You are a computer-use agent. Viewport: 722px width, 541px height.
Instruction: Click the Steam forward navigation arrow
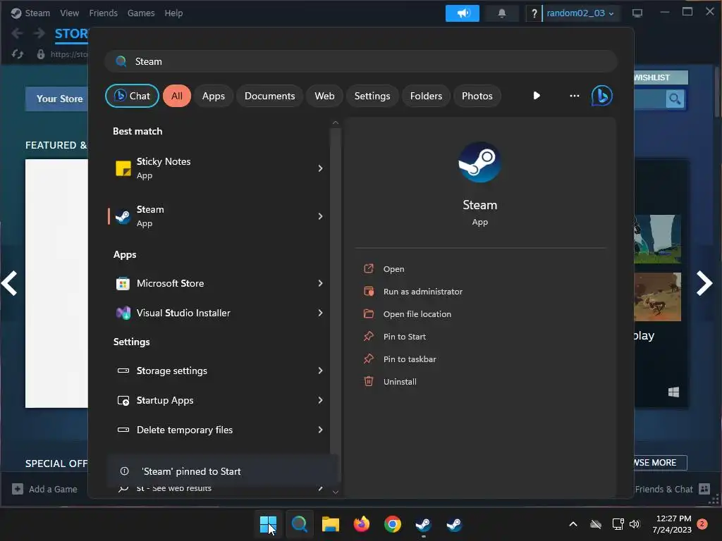click(x=39, y=33)
